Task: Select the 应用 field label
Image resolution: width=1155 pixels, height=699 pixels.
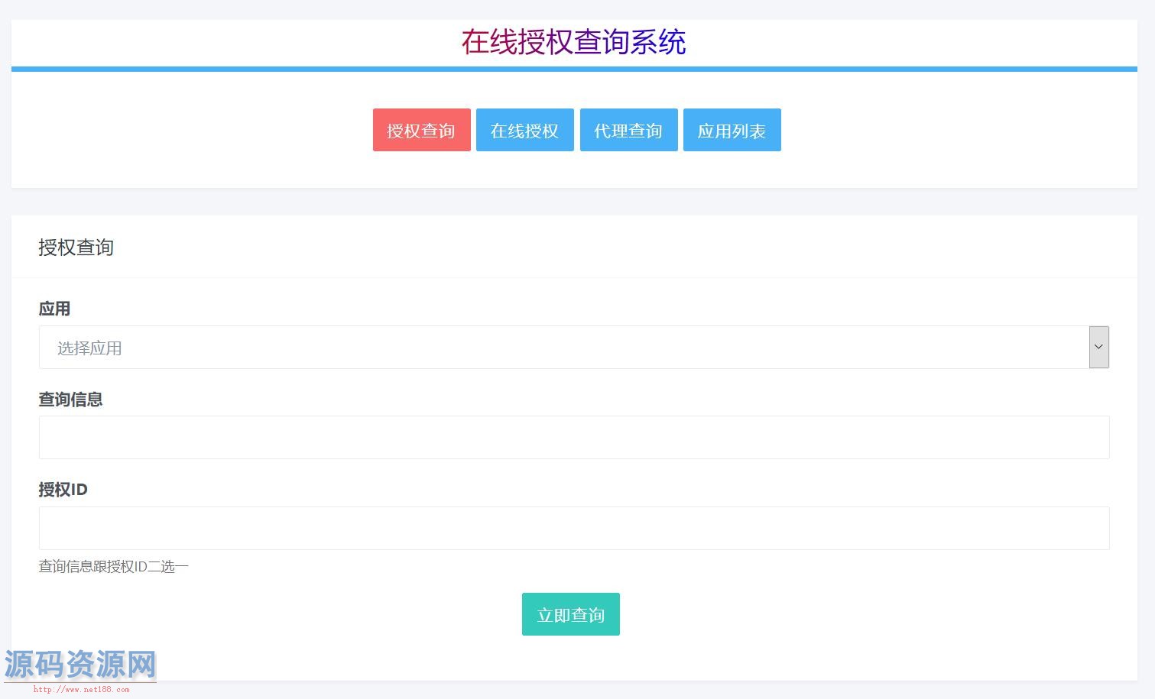Action: [54, 309]
